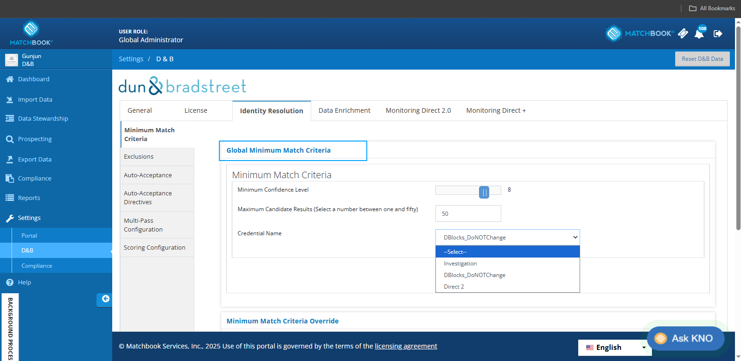This screenshot has height=361, width=741.
Task: Open the Data Enrichment tab
Action: point(345,111)
